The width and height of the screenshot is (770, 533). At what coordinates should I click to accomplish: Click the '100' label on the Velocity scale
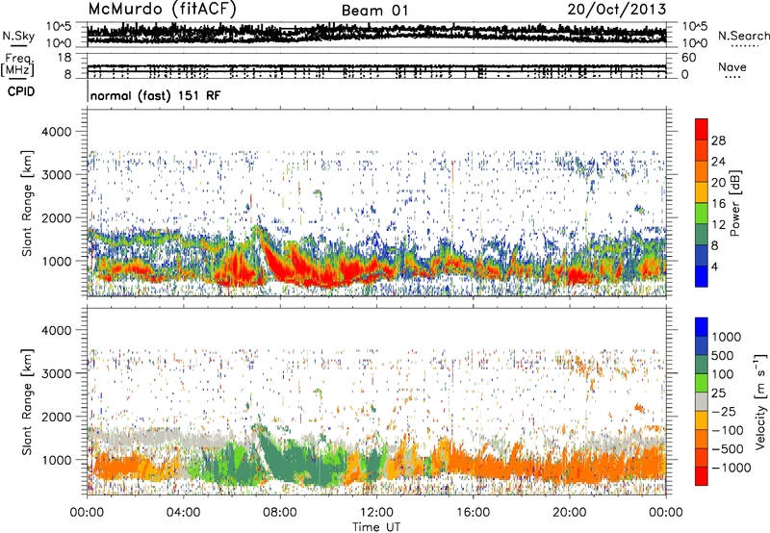click(723, 374)
